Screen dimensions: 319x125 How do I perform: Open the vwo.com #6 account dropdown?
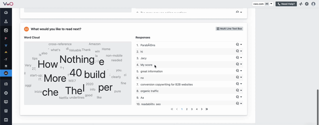[263, 4]
